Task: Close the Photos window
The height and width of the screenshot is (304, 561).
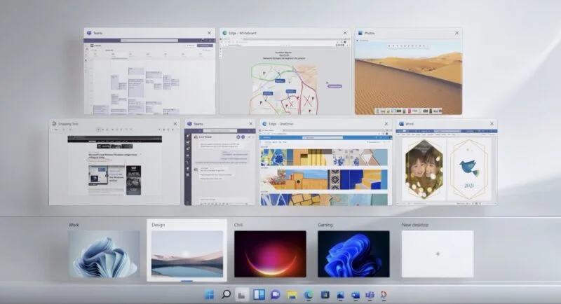Action: (457, 33)
